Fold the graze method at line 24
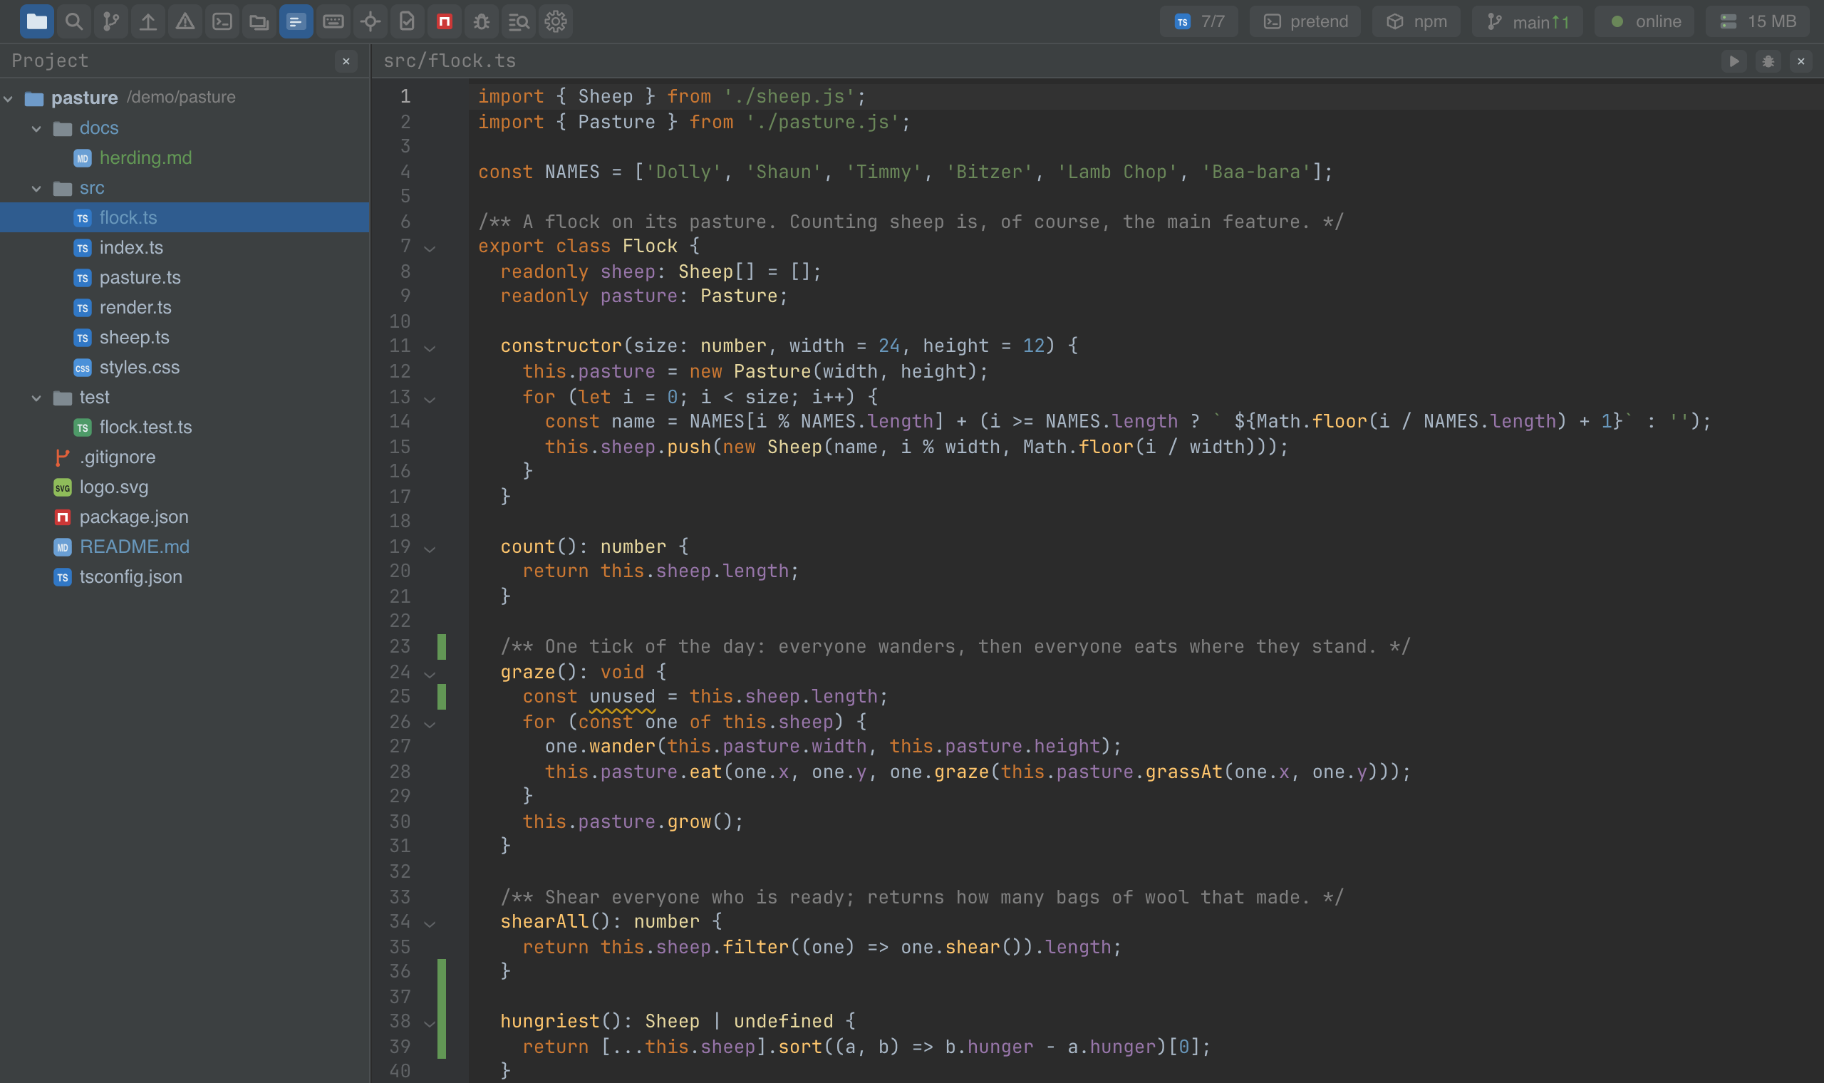Image resolution: width=1824 pixels, height=1083 pixels. (x=430, y=673)
